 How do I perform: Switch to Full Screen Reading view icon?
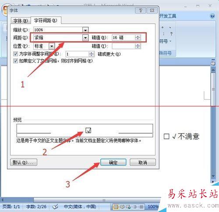122,207
